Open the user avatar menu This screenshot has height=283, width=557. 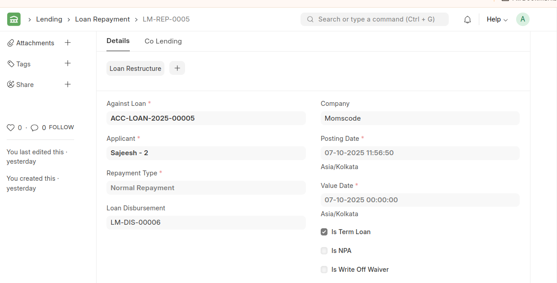point(522,19)
